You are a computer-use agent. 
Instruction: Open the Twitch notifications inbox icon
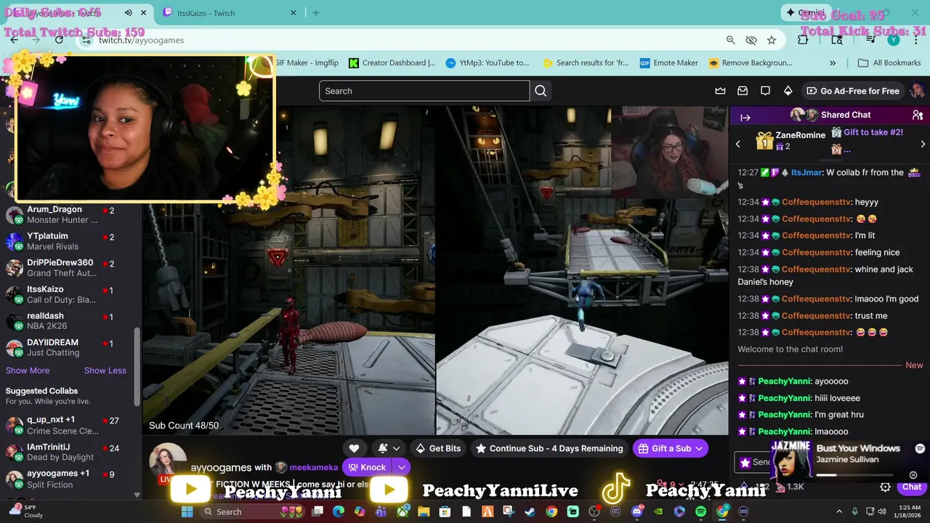[743, 91]
